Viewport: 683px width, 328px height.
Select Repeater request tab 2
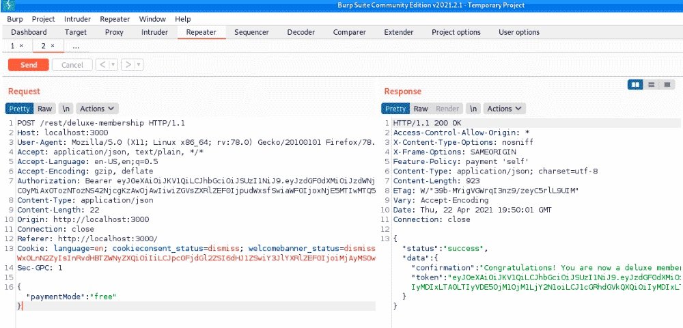coord(44,46)
